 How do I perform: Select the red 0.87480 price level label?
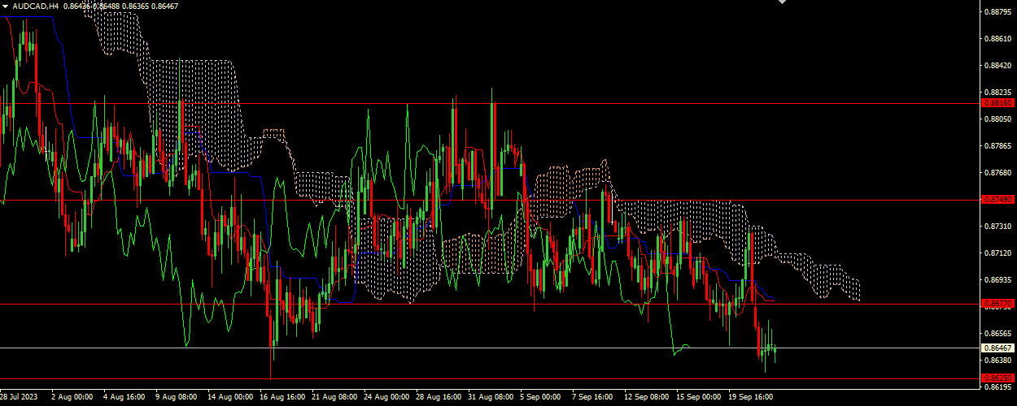tap(997, 199)
